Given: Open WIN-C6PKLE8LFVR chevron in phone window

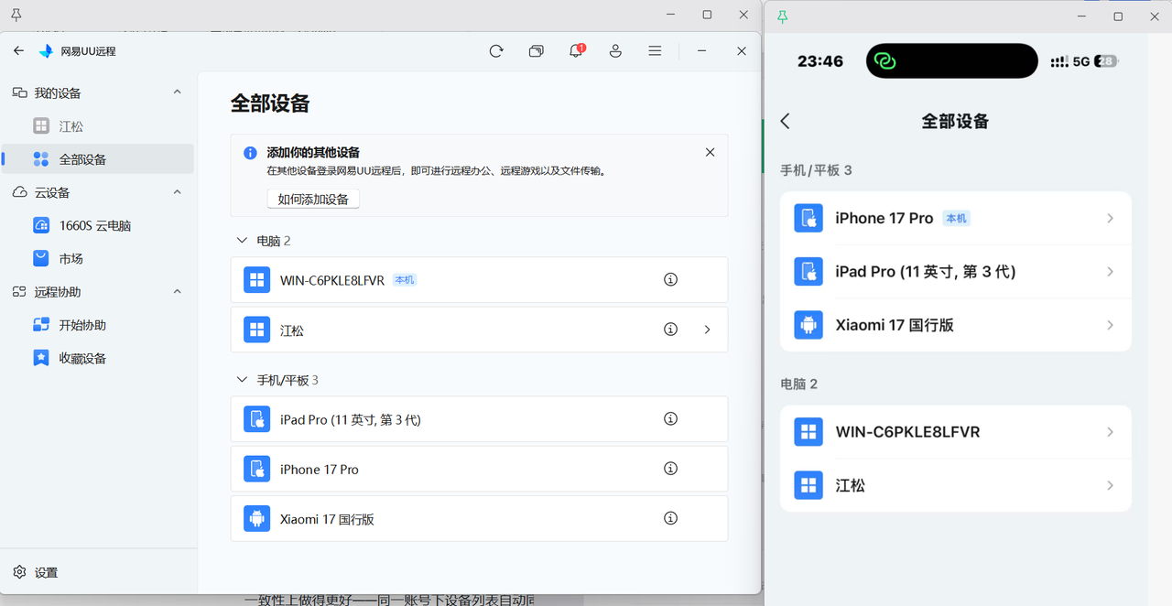Looking at the screenshot, I should click(1110, 431).
